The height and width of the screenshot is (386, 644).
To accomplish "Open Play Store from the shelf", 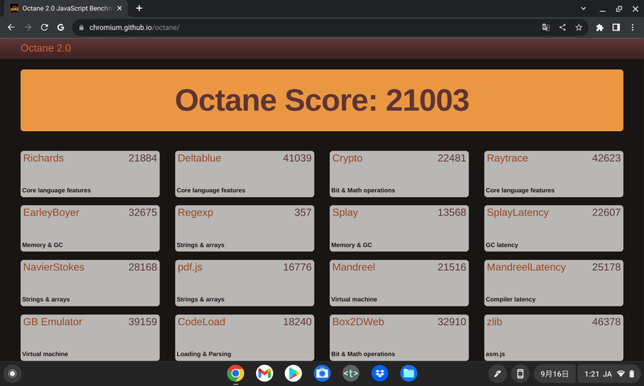I will [293, 374].
